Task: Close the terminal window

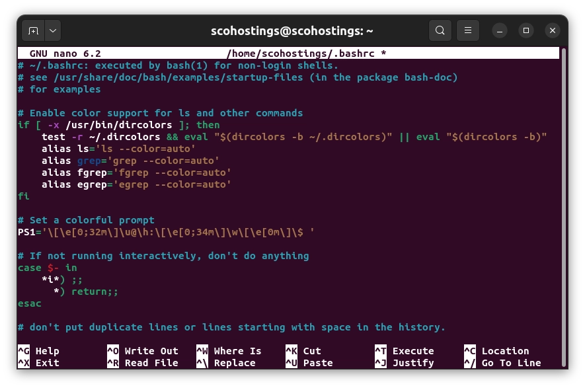Action: (553, 30)
